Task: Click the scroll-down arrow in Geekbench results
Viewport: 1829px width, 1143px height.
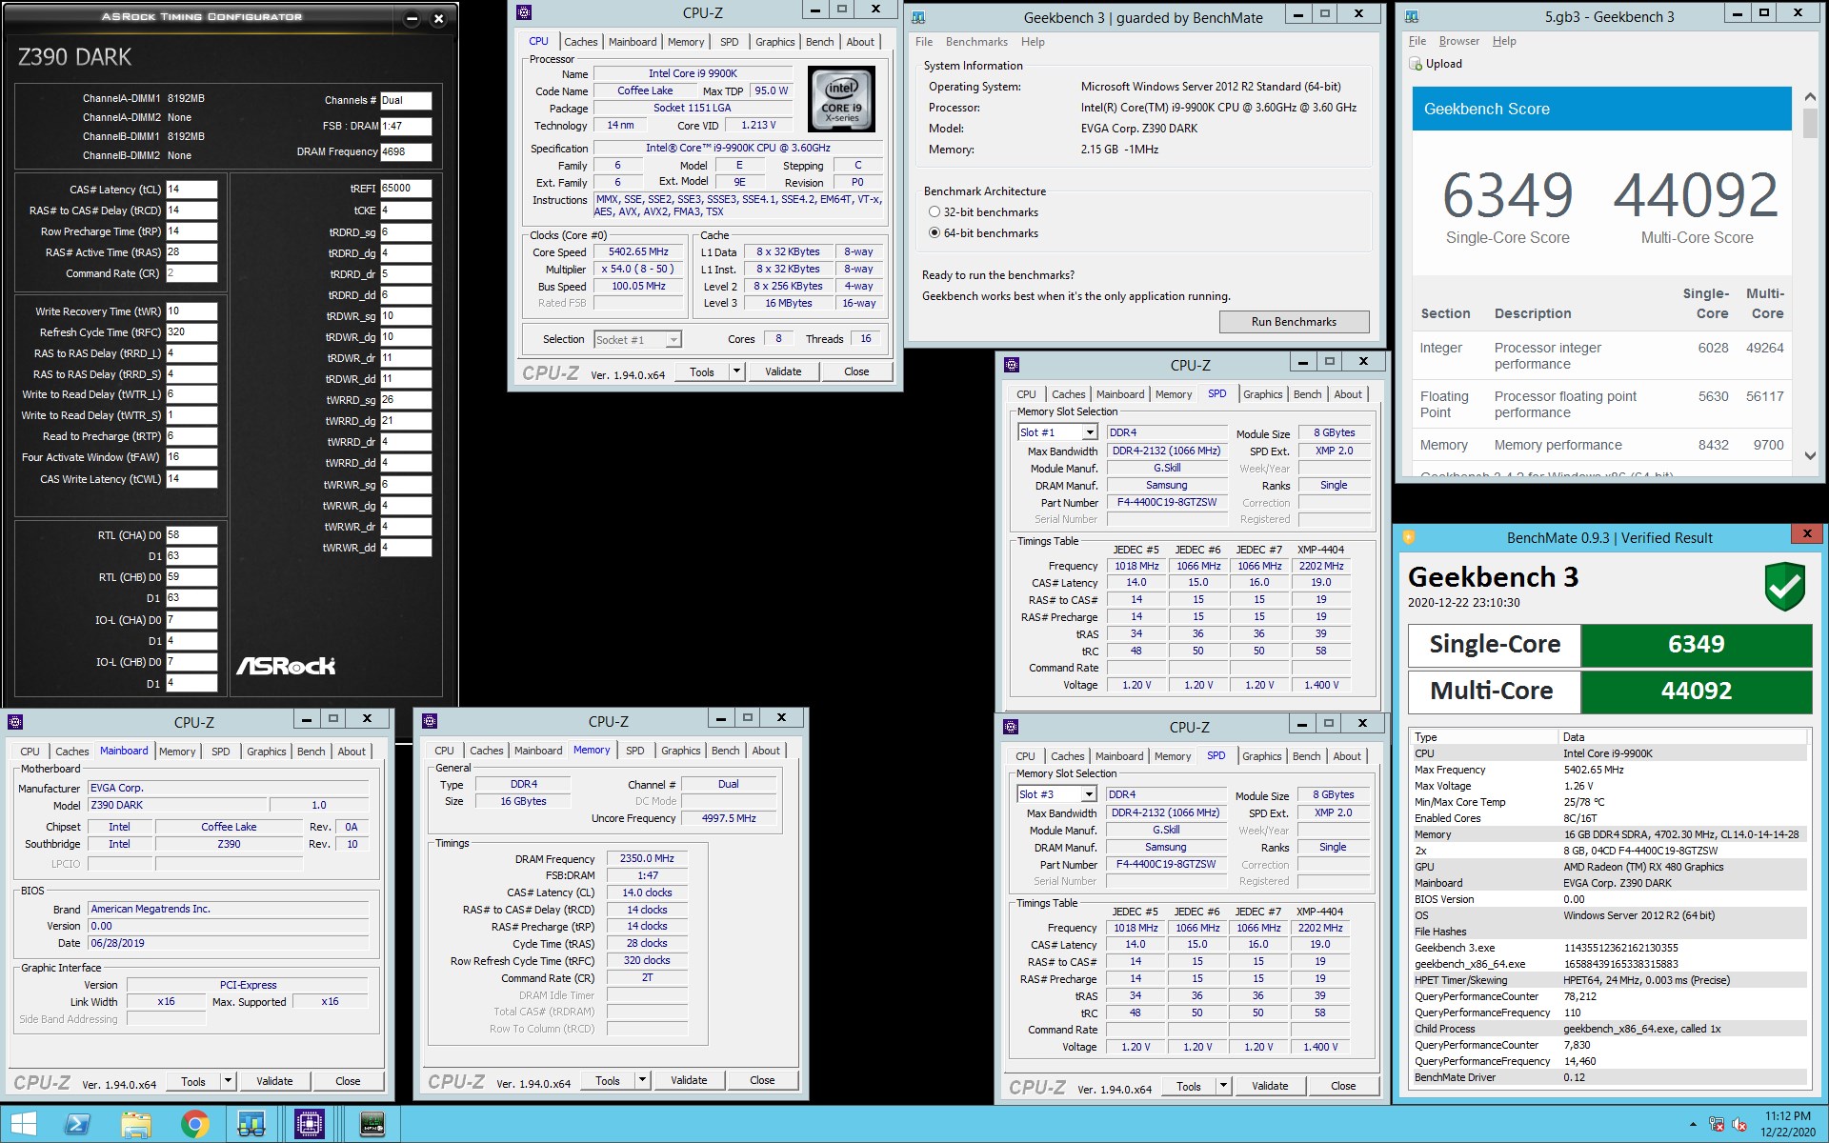Action: click(x=1810, y=456)
